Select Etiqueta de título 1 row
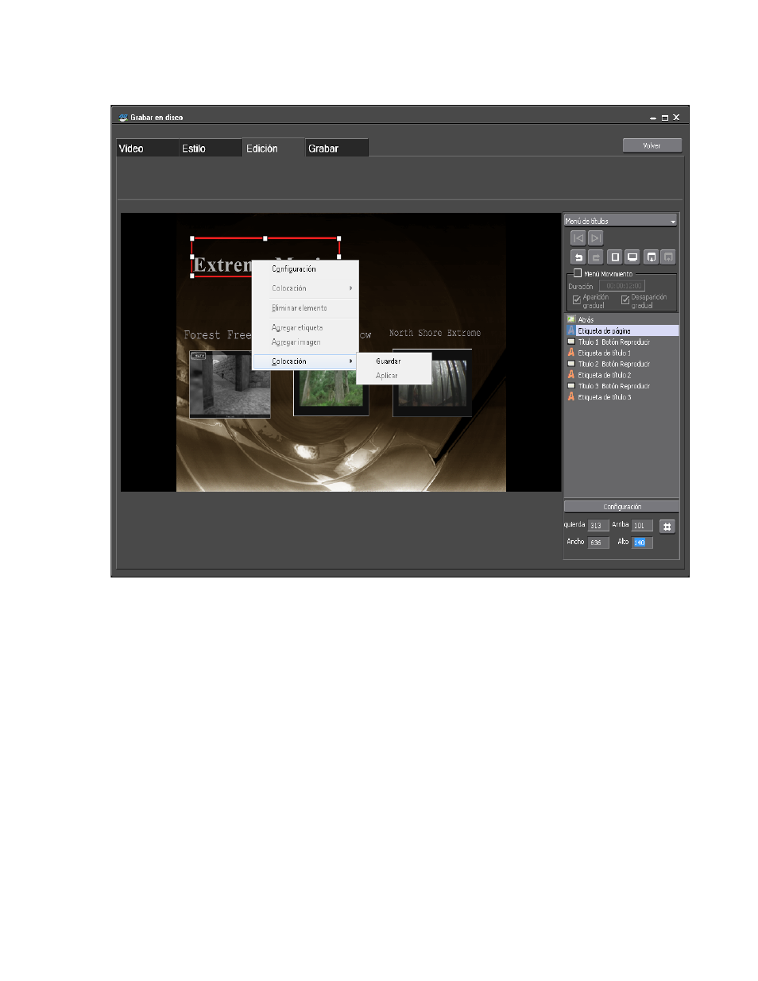Image resolution: width=758 pixels, height=981 pixels. (x=622, y=353)
